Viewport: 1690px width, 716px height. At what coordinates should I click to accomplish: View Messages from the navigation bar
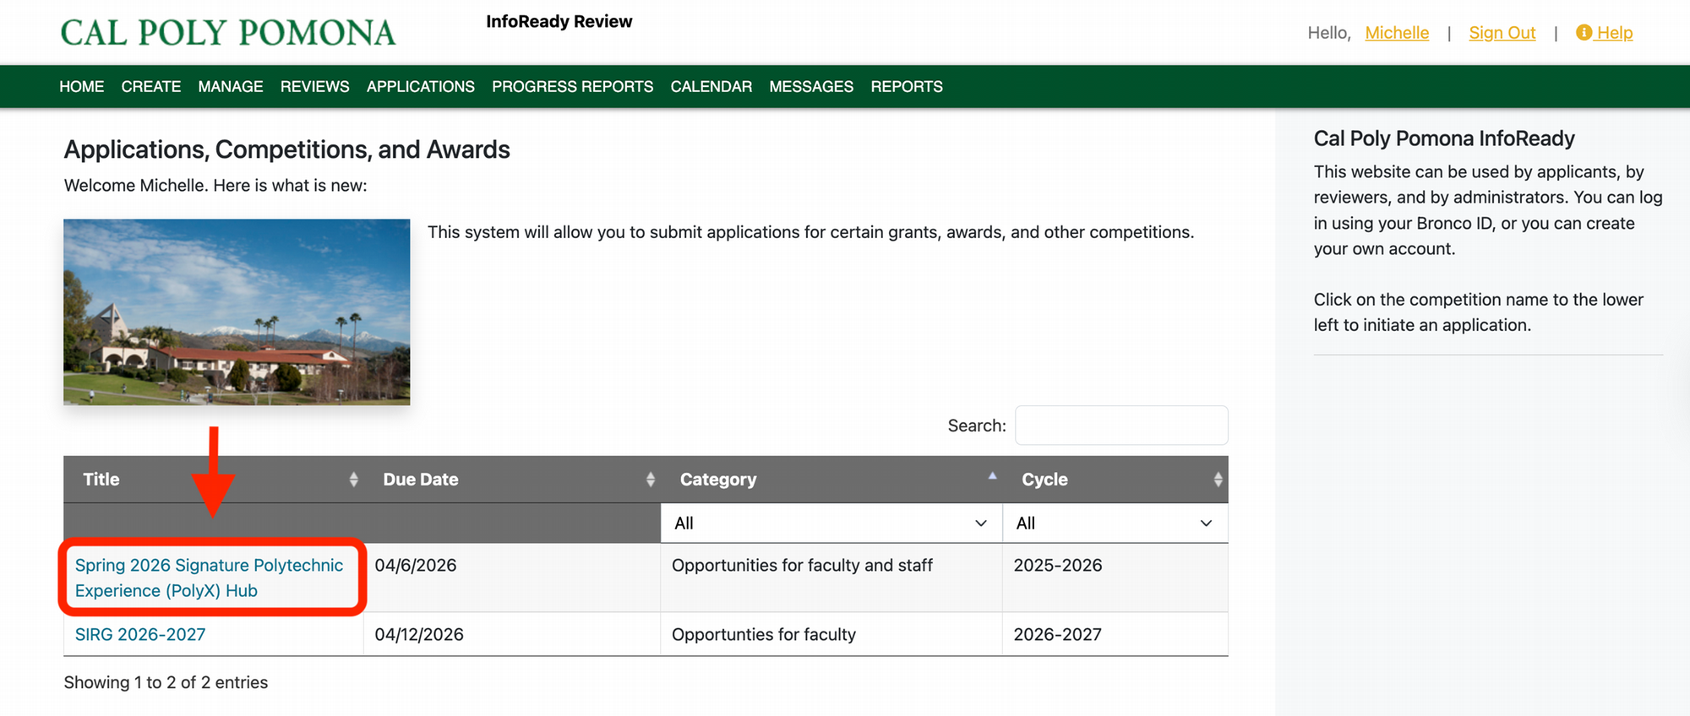click(810, 87)
